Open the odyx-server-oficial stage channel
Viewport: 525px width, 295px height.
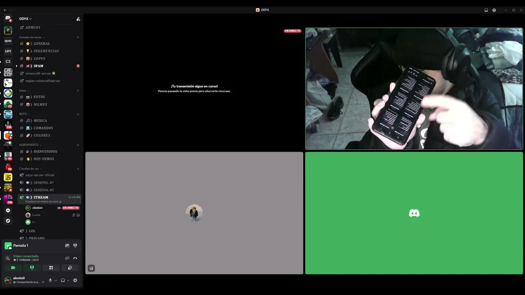(50, 175)
